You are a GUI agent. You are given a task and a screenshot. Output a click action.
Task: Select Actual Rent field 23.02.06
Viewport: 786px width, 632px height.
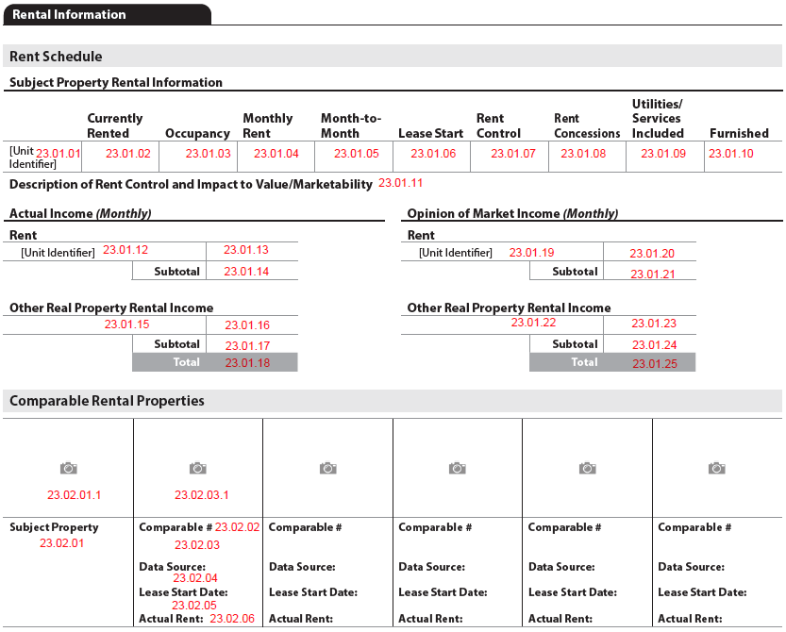click(232, 619)
